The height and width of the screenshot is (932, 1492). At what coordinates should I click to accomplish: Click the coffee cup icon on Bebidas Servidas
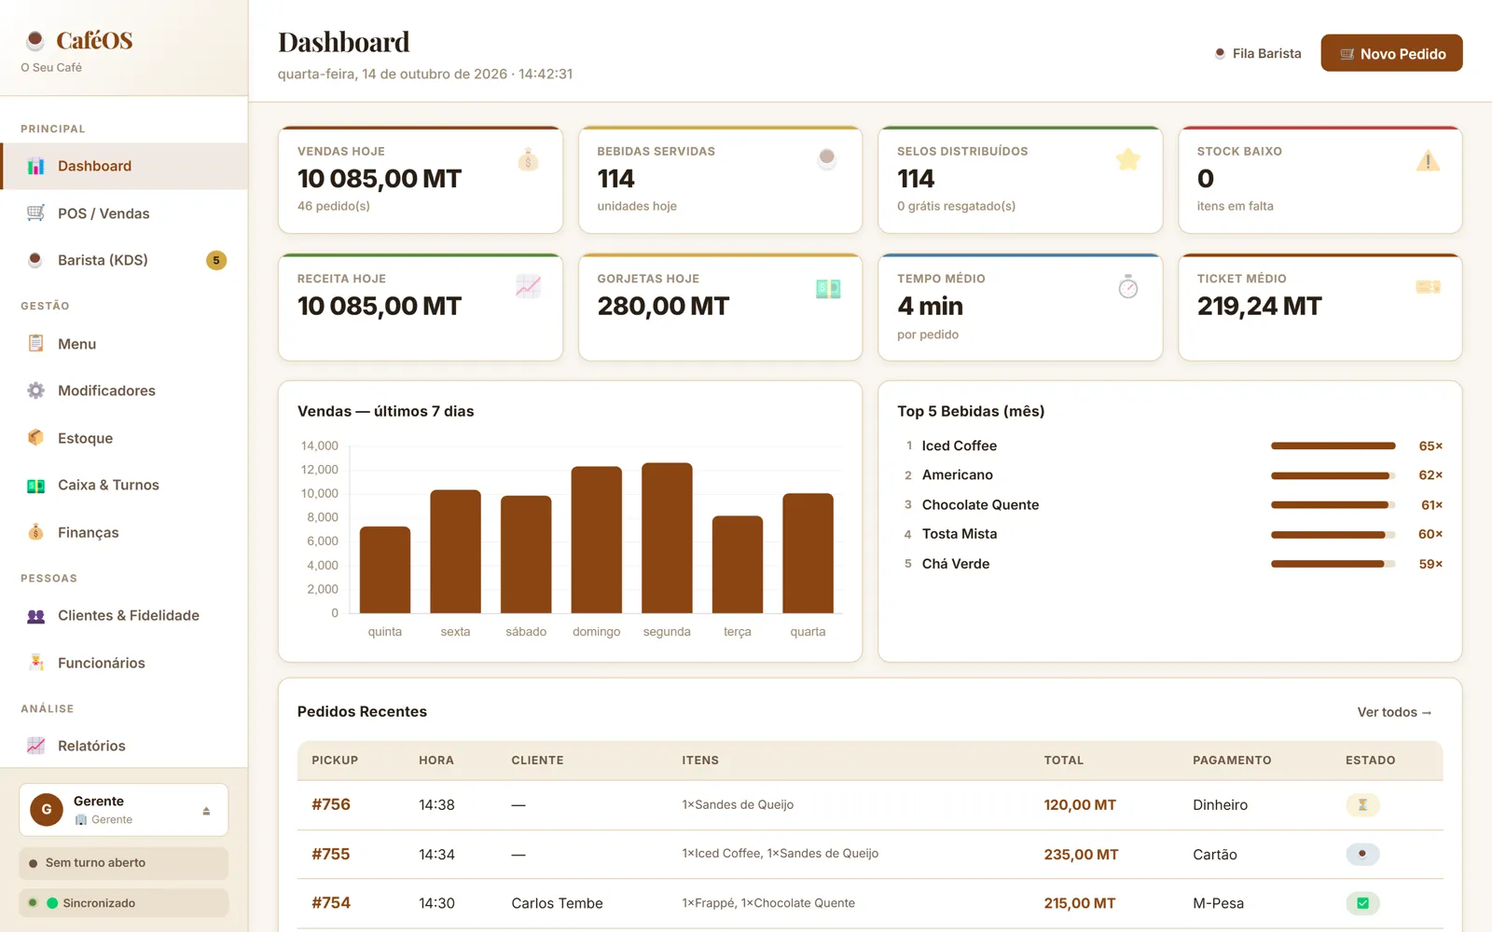point(826,158)
